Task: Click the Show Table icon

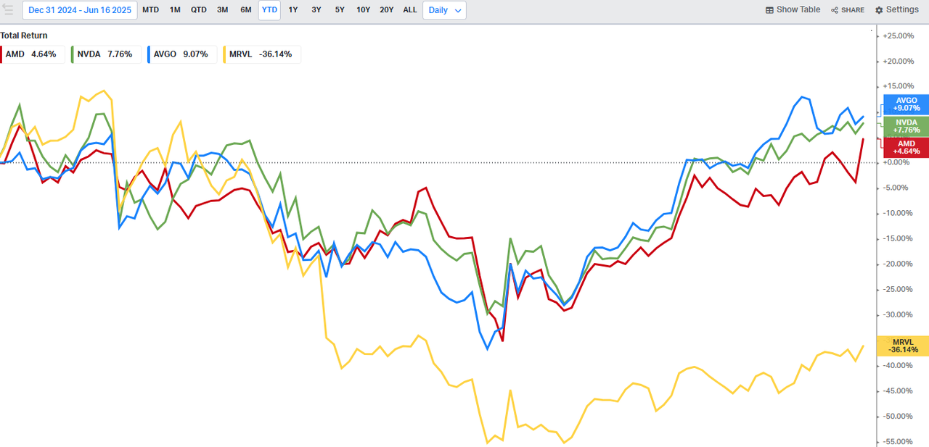Action: [x=770, y=10]
